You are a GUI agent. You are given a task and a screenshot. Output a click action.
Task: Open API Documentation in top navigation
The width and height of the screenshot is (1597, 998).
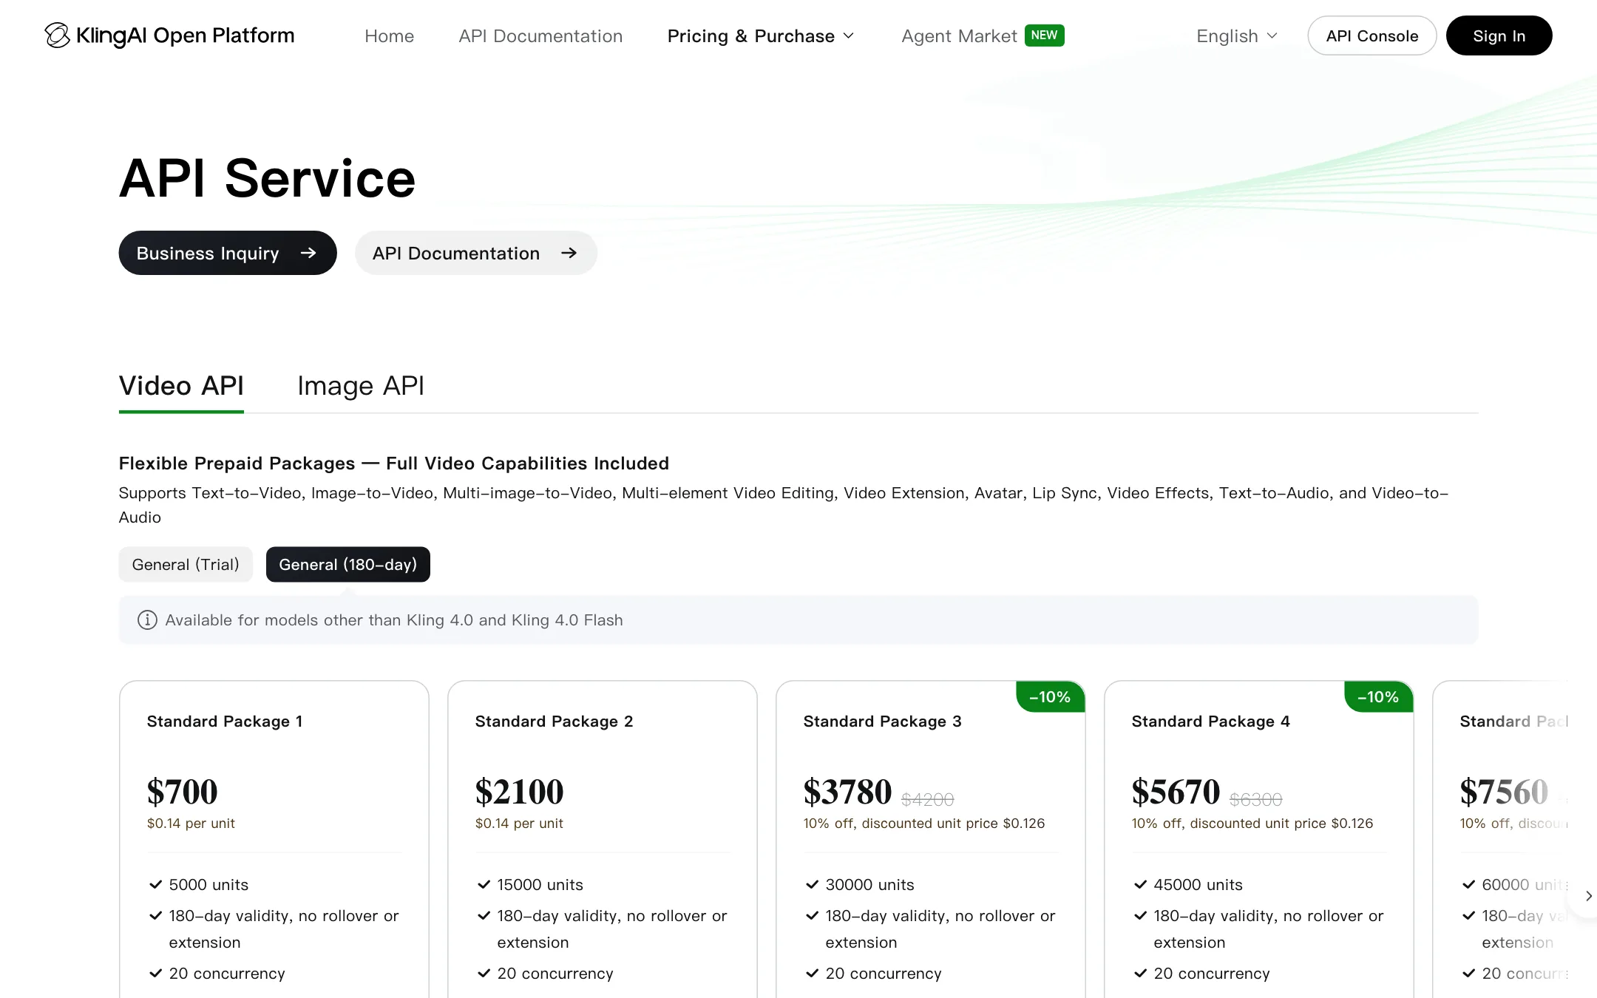pos(540,36)
